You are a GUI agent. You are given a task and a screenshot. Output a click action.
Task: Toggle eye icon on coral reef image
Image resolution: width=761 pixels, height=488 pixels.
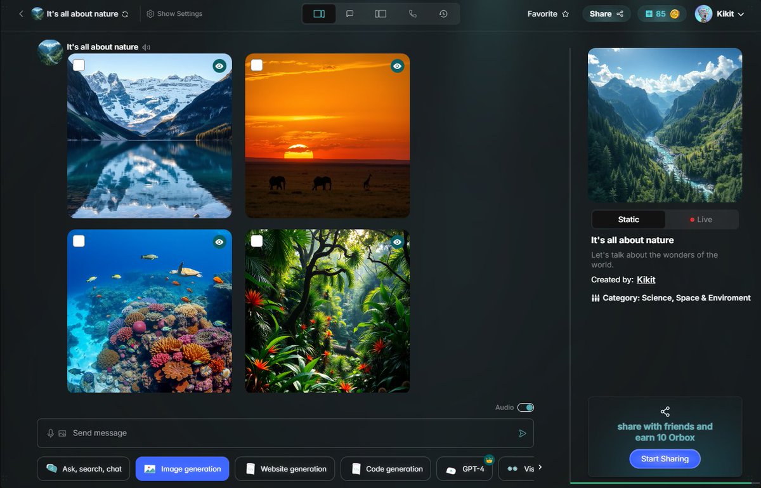[x=219, y=242]
